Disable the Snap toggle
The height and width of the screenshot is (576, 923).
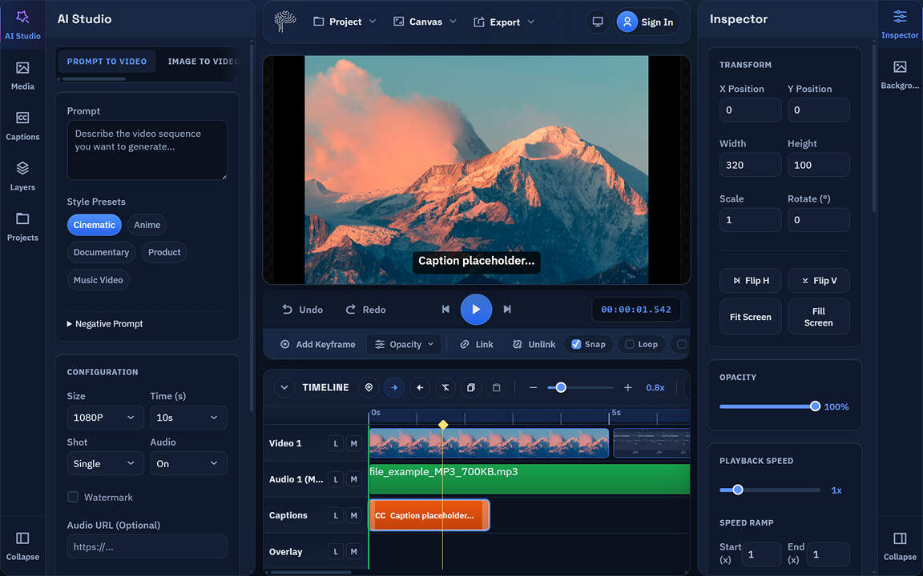point(588,344)
